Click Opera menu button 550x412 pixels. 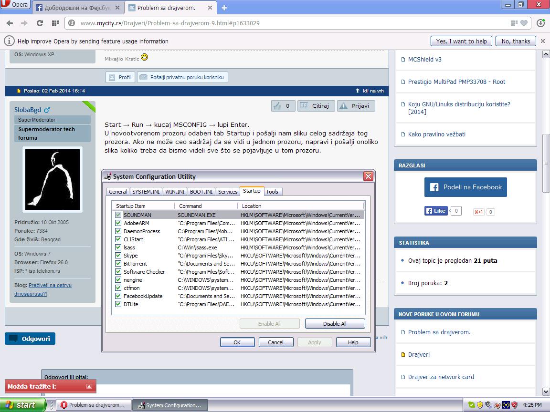coord(15,4)
